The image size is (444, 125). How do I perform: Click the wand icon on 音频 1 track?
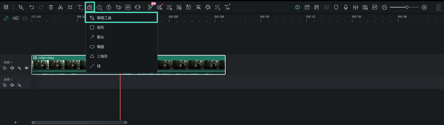tap(19, 85)
